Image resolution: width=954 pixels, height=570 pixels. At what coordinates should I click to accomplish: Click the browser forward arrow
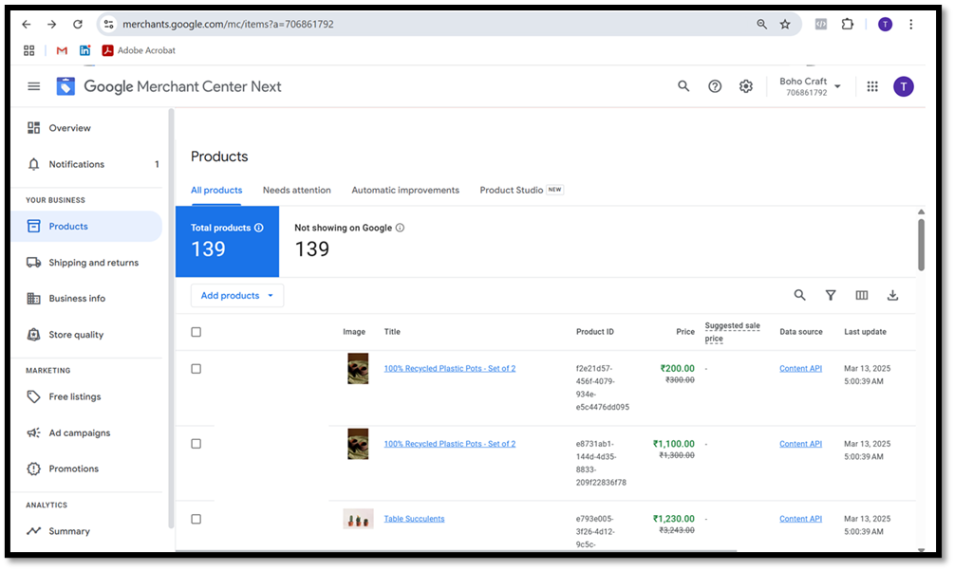51,25
